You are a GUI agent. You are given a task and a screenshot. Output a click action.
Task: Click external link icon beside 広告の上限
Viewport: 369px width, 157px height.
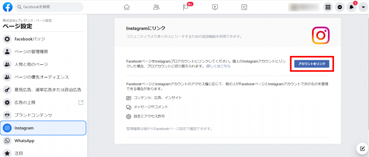[81, 103]
